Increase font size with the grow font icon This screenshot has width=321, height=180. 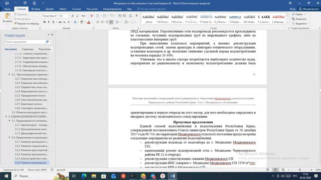click(73, 15)
